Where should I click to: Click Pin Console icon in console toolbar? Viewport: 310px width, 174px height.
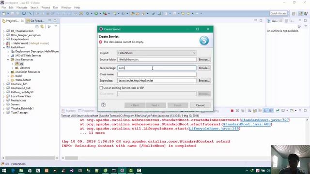pos(278,111)
